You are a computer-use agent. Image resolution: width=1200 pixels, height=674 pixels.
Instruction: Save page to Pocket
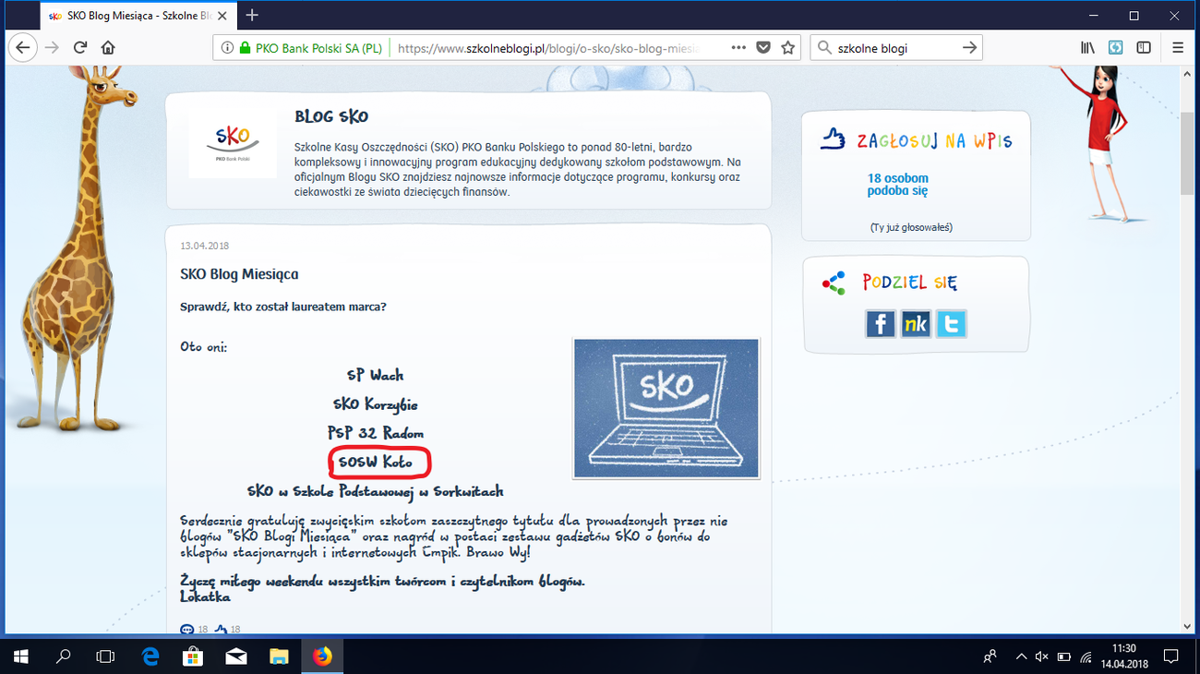point(763,47)
